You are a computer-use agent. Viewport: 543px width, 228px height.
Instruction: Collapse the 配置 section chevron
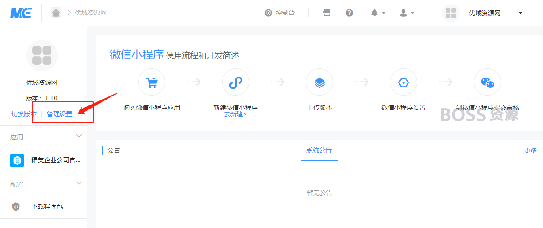click(x=79, y=183)
